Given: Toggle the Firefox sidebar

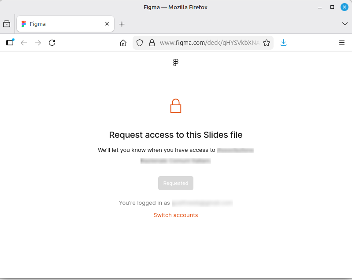Looking at the screenshot, I should (10, 43).
